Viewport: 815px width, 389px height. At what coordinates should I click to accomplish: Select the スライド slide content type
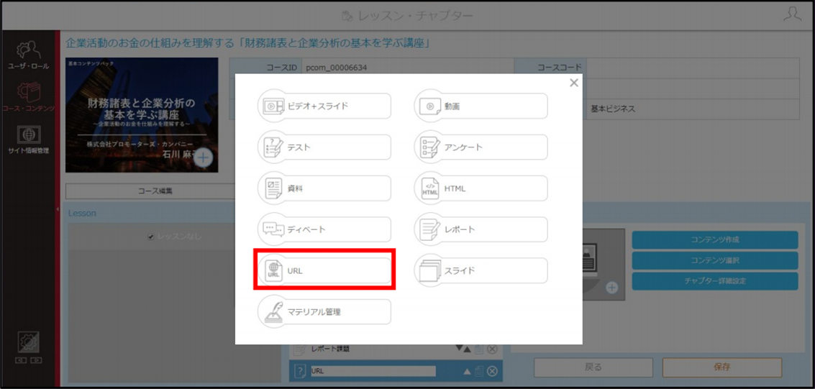point(481,270)
